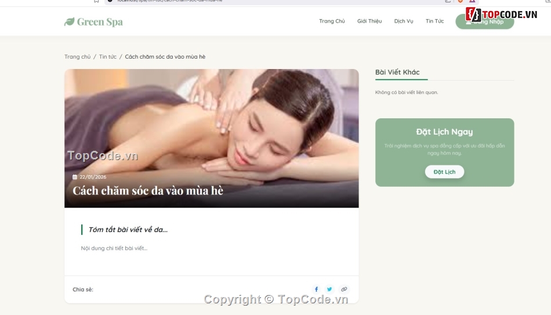The image size is (551, 315).
Task: Click the Đặt Lịch booking button
Action: point(444,172)
